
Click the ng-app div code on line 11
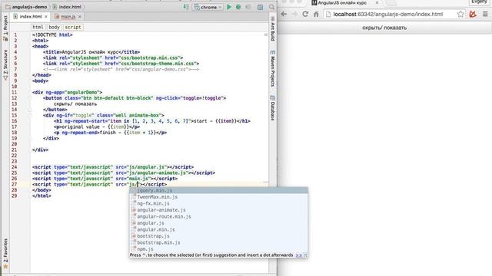tap(67, 92)
